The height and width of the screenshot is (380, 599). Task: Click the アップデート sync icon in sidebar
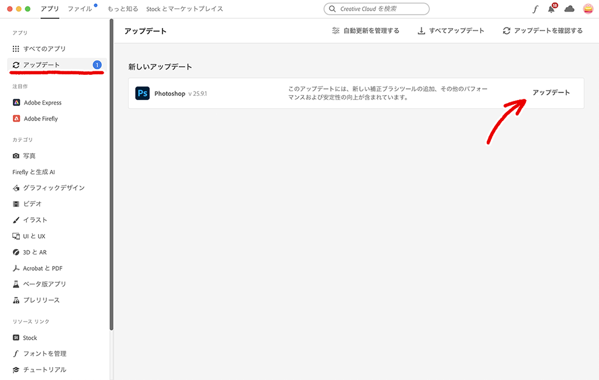pos(16,65)
